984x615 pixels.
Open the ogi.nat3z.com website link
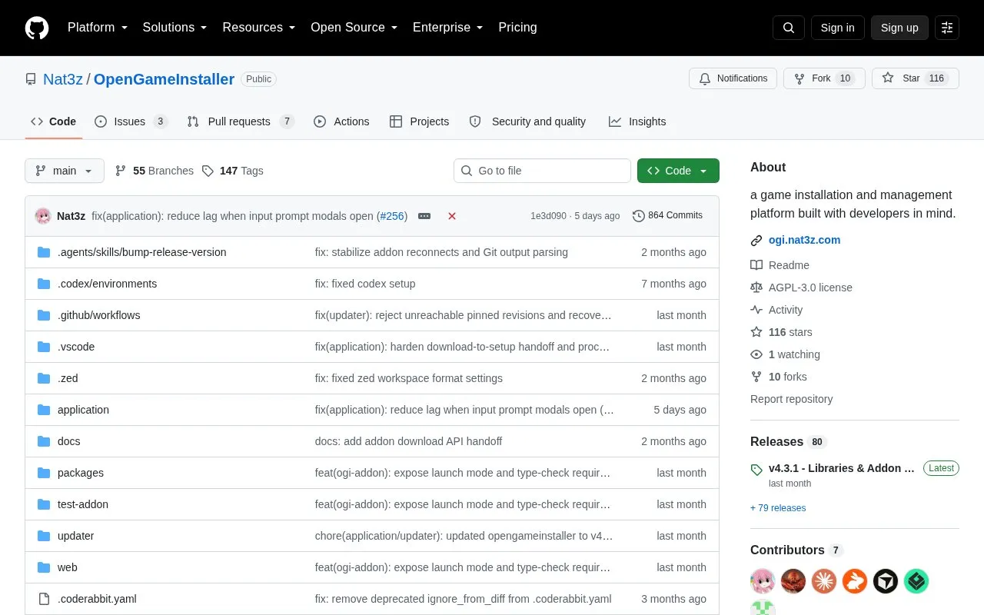click(804, 240)
